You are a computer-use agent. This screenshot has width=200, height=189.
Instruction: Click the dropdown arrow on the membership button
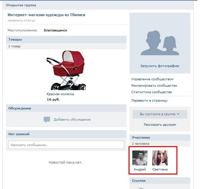click(x=178, y=114)
